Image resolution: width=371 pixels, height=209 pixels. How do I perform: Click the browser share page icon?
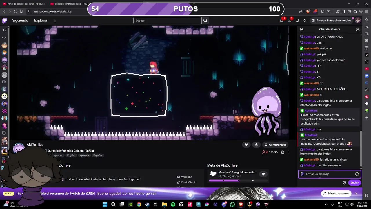(x=301, y=12)
